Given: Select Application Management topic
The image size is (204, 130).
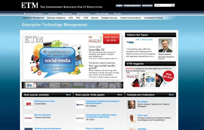Looking at the screenshot, I should (33, 18).
